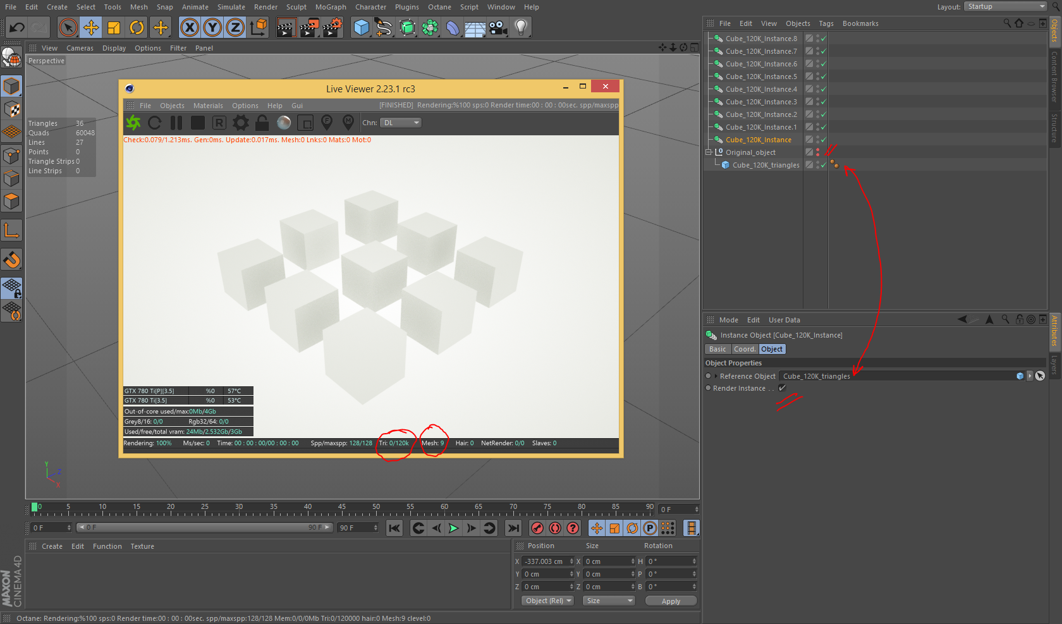The height and width of the screenshot is (624, 1062).
Task: Click the Apply button
Action: (671, 601)
